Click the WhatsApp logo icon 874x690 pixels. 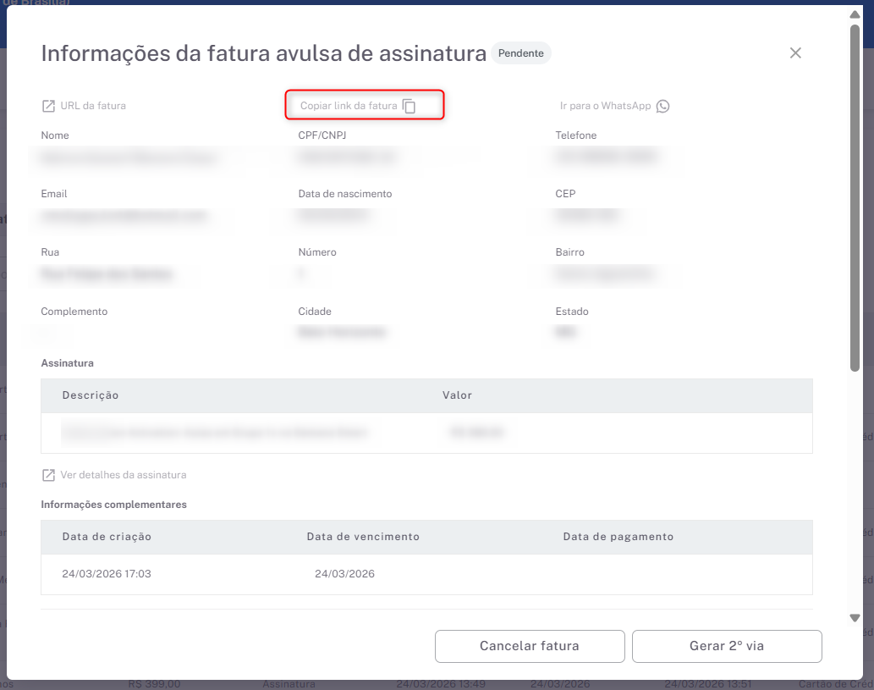(x=662, y=107)
